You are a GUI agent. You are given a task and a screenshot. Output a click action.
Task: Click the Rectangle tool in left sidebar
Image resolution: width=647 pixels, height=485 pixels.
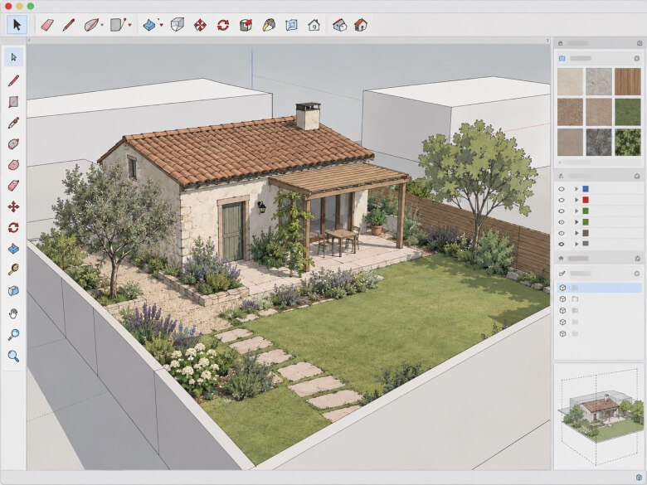[13, 101]
